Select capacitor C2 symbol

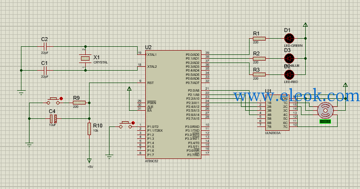click(45, 46)
